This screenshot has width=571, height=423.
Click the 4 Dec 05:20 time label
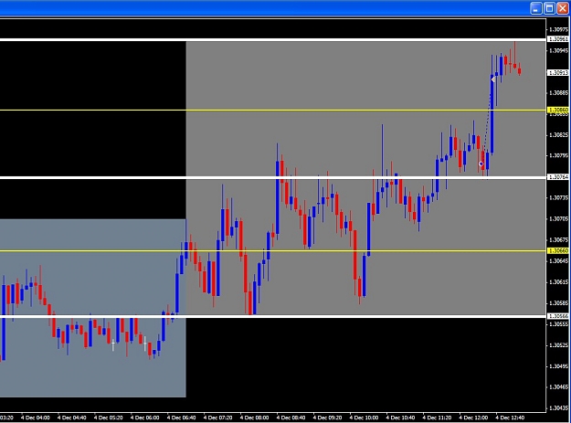[108, 418]
